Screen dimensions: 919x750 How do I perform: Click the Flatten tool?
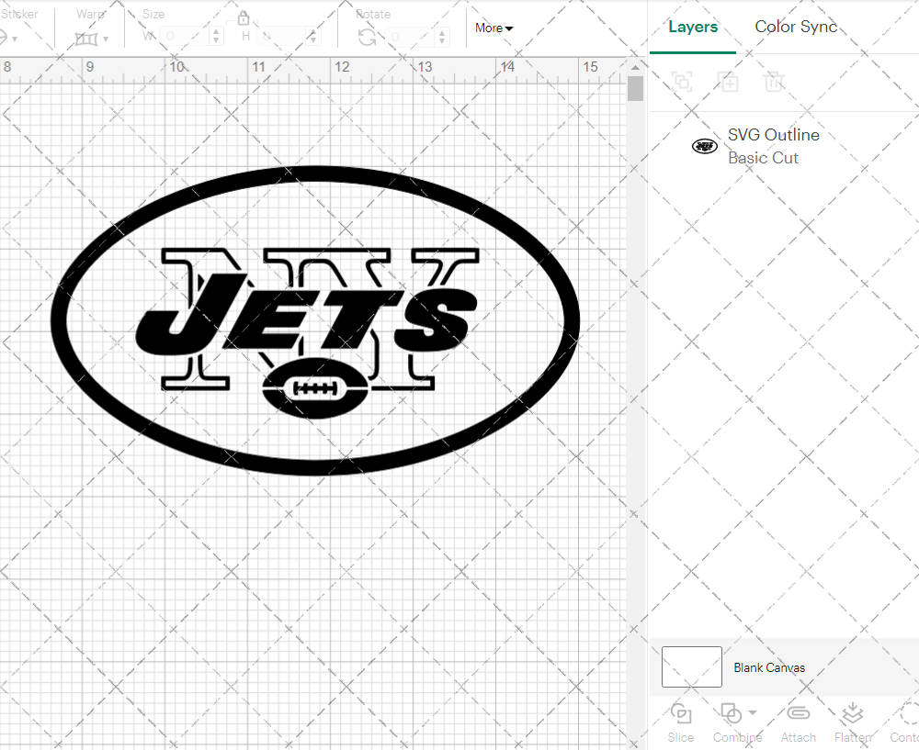[853, 723]
